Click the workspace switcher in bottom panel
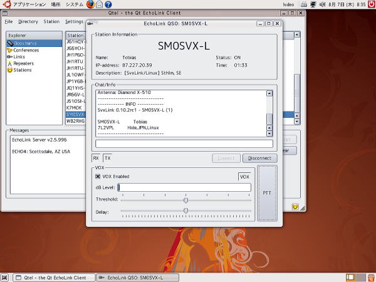 pos(355,278)
